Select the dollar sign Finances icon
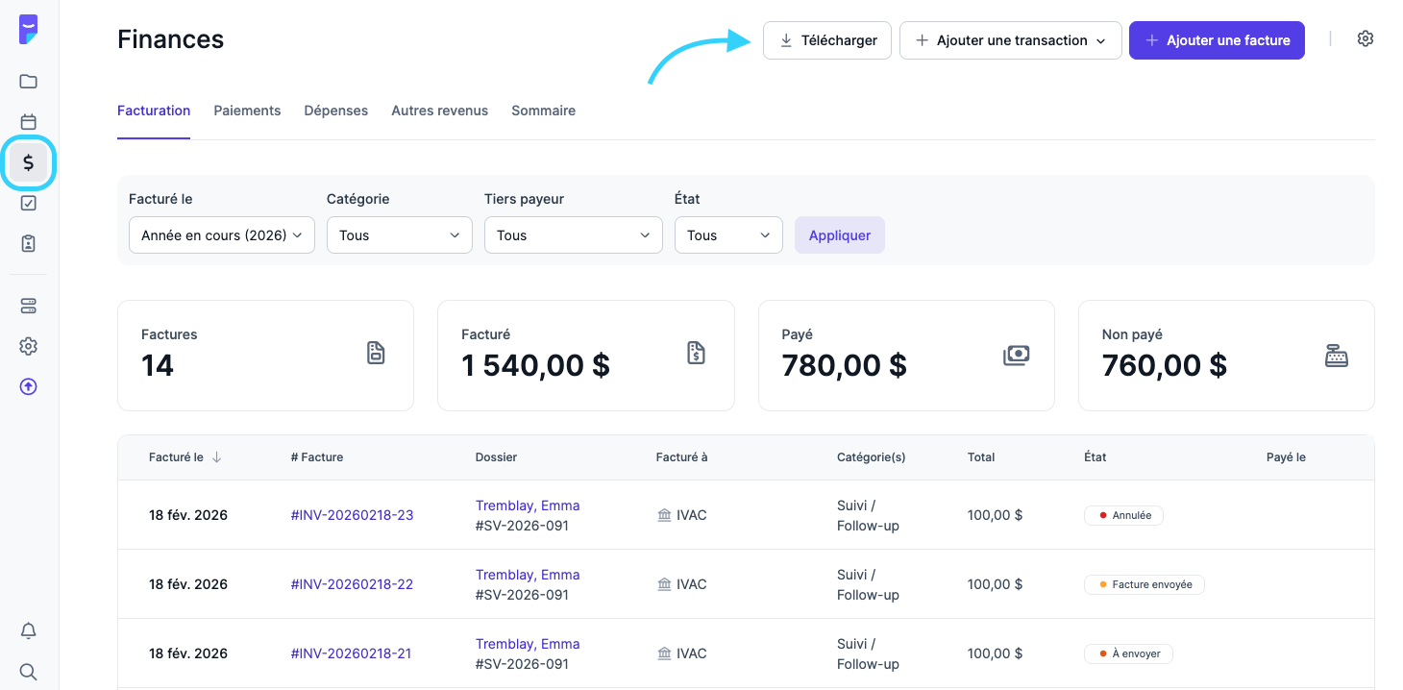This screenshot has width=1403, height=690. (29, 162)
